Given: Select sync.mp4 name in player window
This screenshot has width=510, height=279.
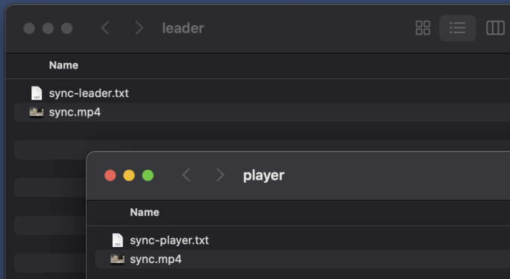Looking at the screenshot, I should [x=156, y=259].
